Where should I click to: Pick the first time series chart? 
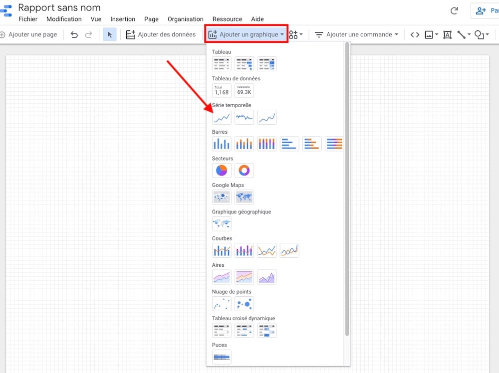click(x=222, y=117)
